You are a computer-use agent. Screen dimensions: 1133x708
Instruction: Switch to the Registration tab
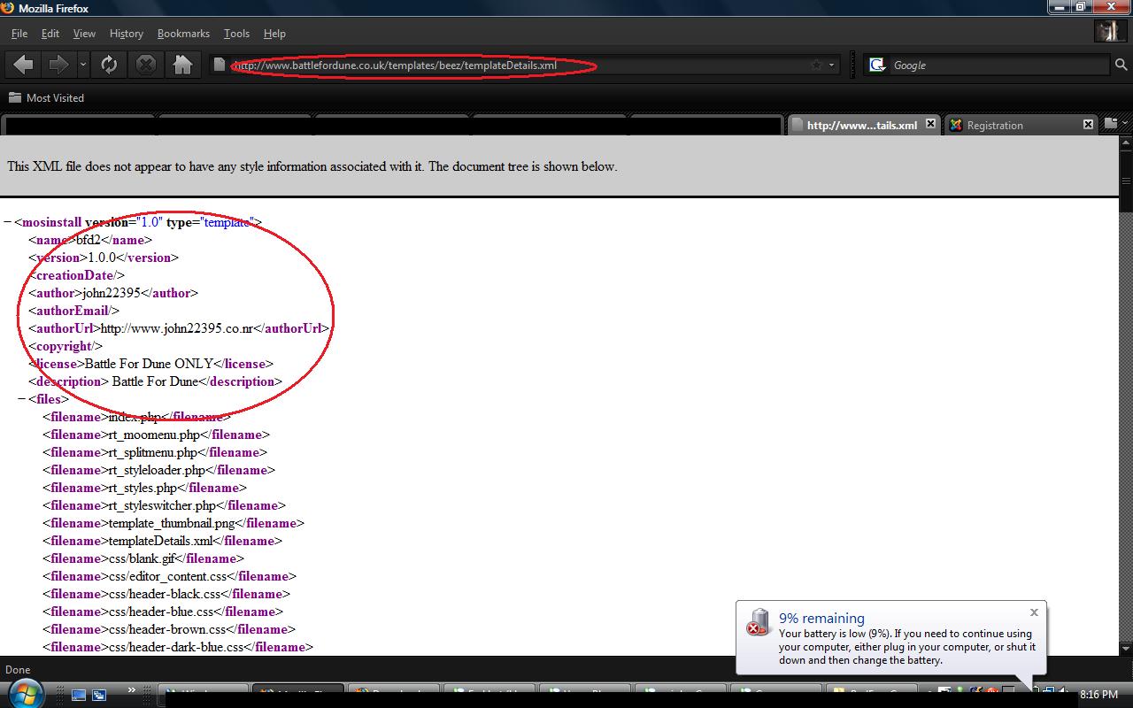pyautogui.click(x=1013, y=125)
